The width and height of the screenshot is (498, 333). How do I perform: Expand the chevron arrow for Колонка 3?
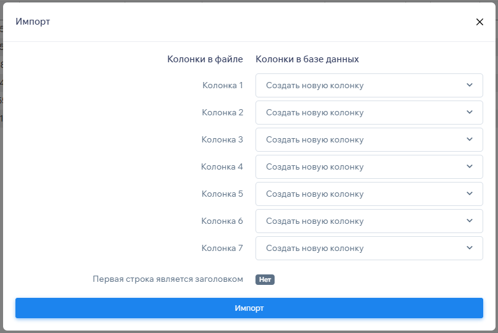[x=470, y=139]
